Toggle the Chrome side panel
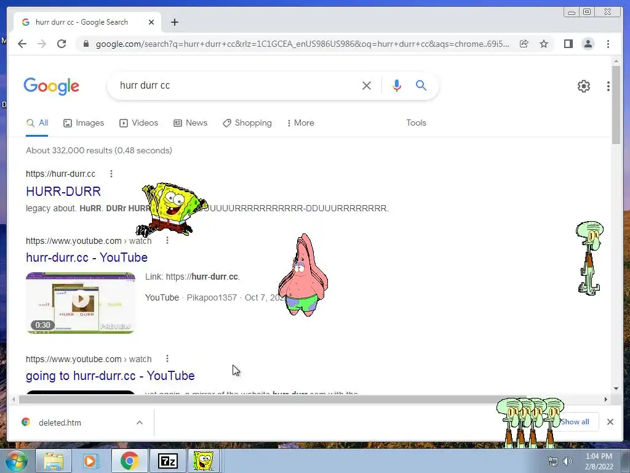Viewport: 630px width, 473px height. [x=568, y=44]
